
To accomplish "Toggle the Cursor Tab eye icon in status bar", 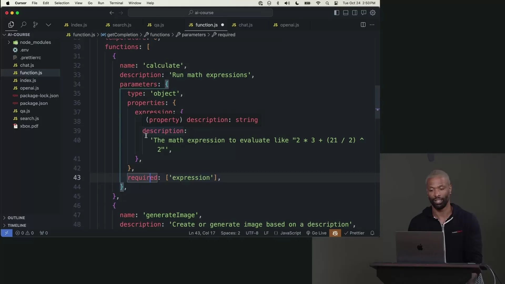I will pyautogui.click(x=335, y=233).
